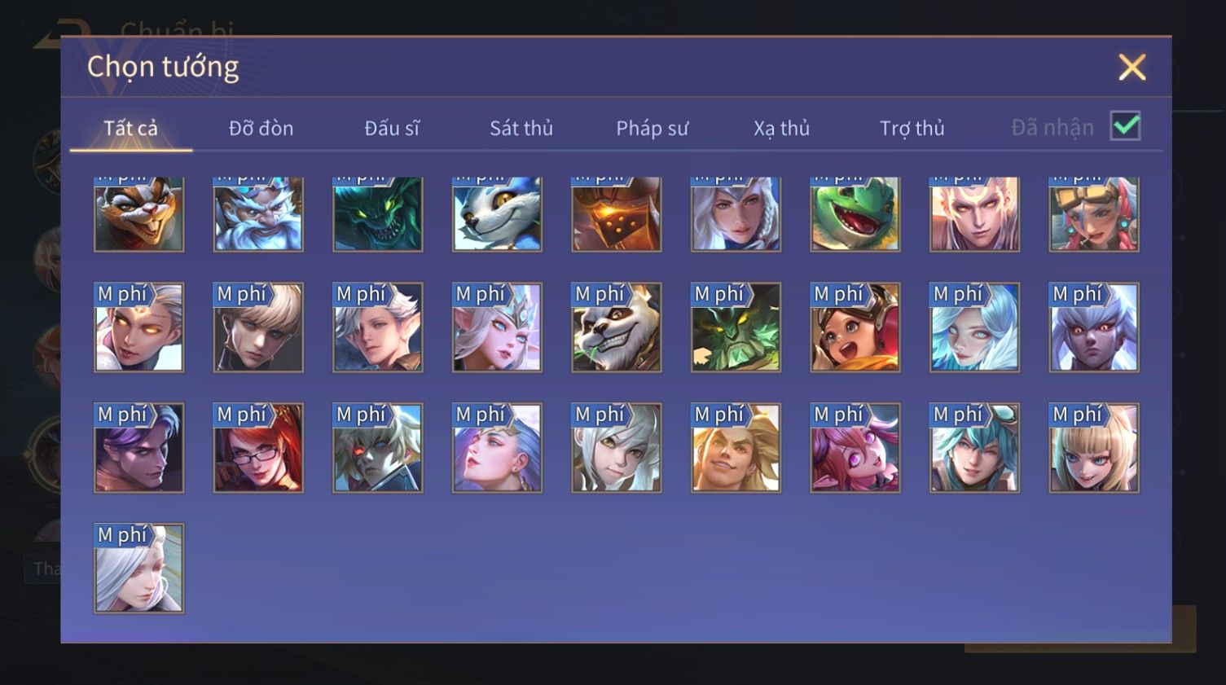Toggle the Đã nhận checkbox
The image size is (1226, 685).
pos(1125,126)
